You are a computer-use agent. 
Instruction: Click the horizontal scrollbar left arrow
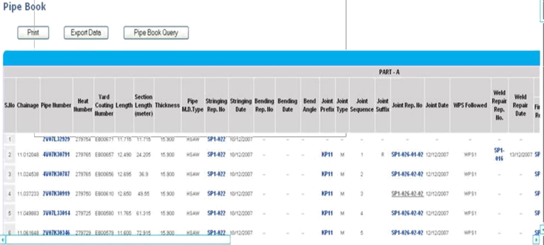3,240
